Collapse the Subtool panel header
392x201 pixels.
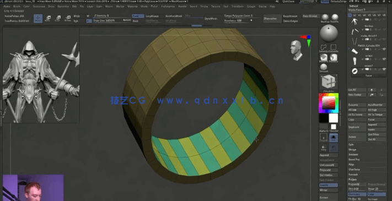point(353,6)
